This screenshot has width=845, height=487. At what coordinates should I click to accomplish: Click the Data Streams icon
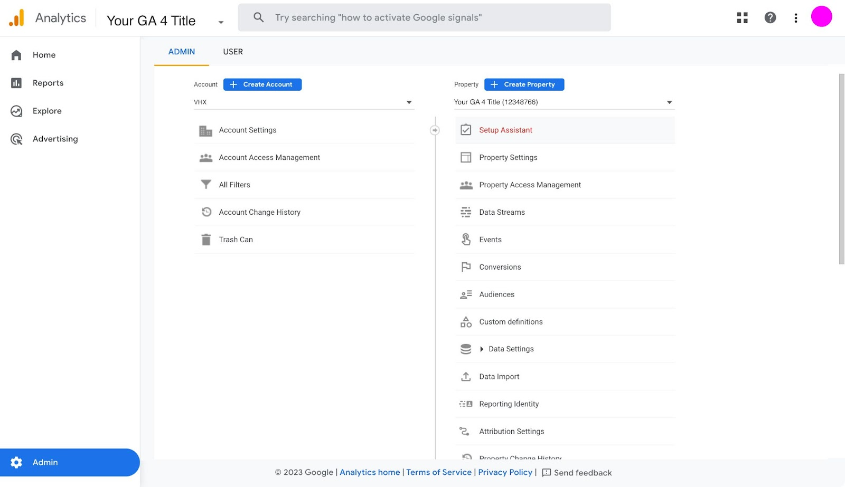click(466, 212)
